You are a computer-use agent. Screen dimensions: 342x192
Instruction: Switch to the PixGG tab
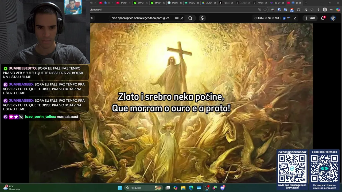192,3
